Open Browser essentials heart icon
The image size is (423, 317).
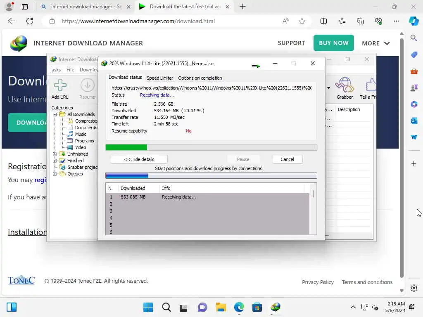[x=378, y=21]
